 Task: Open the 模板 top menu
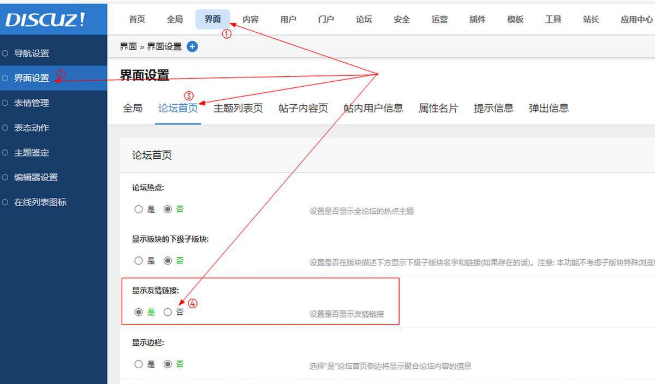515,19
